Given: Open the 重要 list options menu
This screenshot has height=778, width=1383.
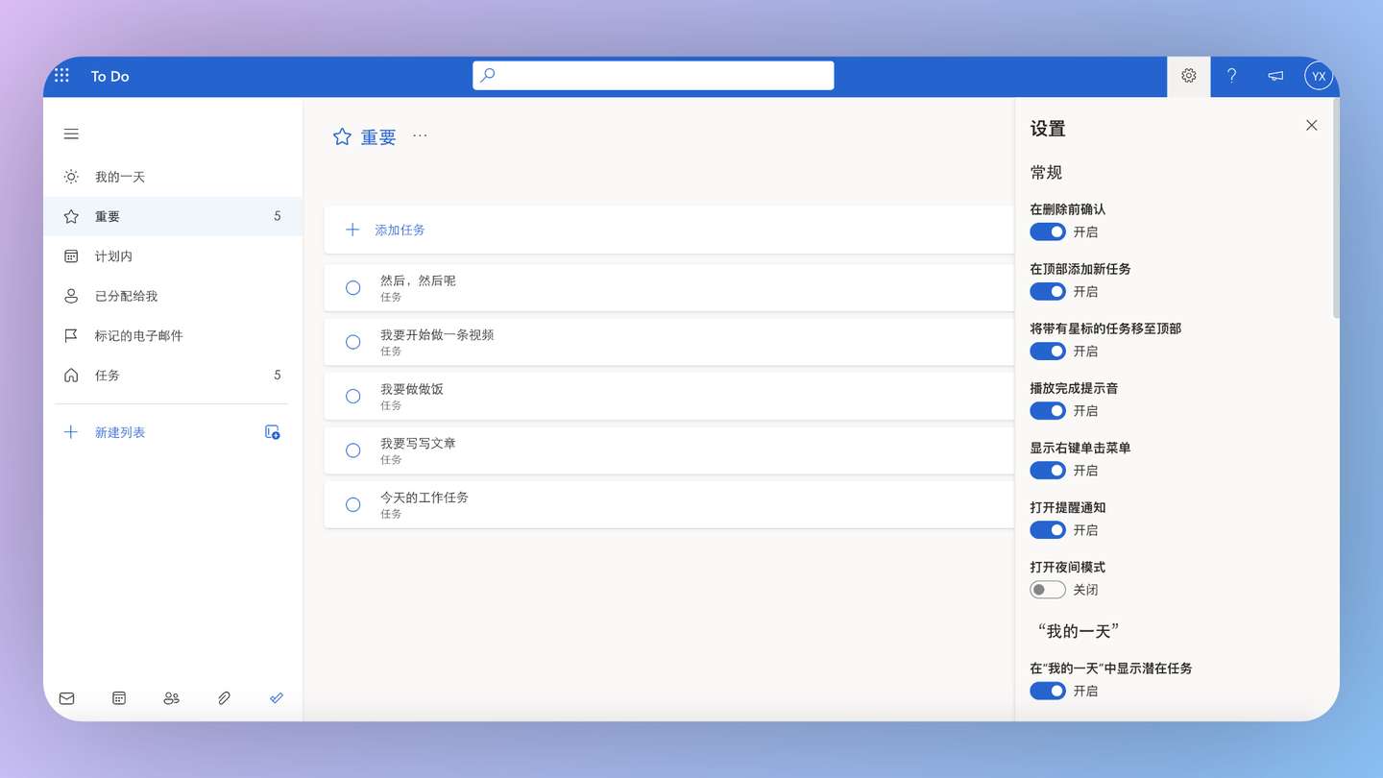Looking at the screenshot, I should (420, 136).
